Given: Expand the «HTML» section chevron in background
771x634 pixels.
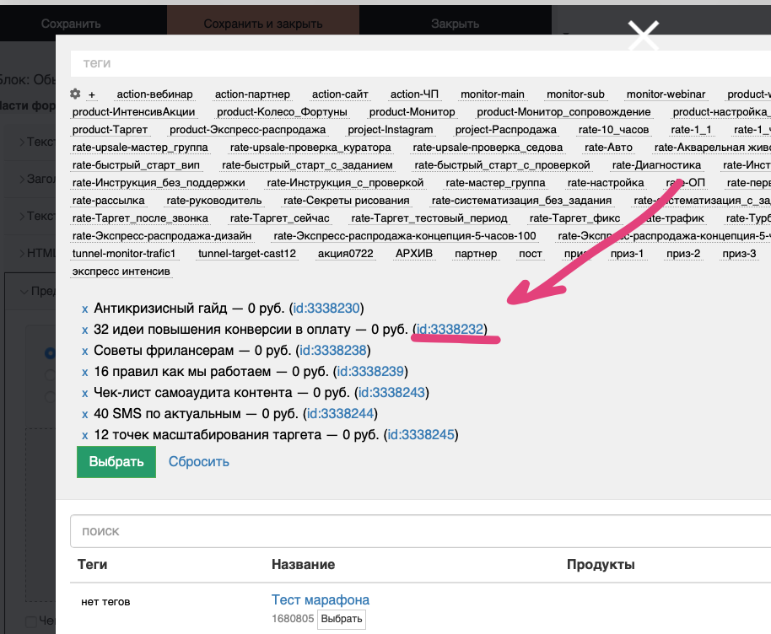Looking at the screenshot, I should [x=22, y=253].
